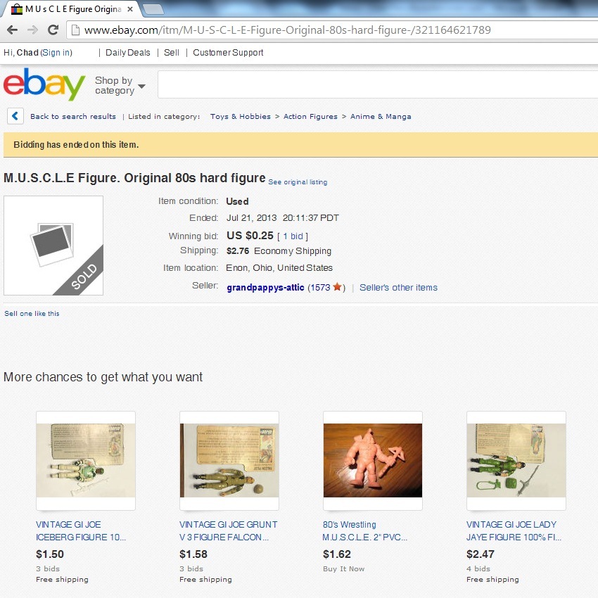The image size is (598, 598).
Task: Open the 1 bid history link
Action: tap(293, 236)
